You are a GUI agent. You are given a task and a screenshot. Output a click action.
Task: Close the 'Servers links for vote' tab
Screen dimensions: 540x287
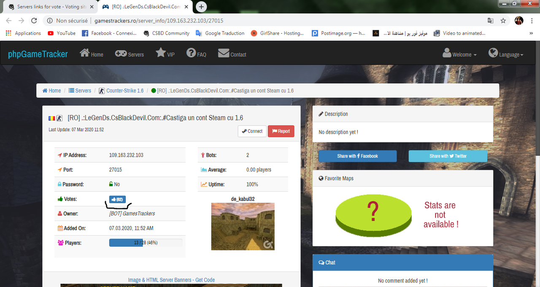click(92, 7)
